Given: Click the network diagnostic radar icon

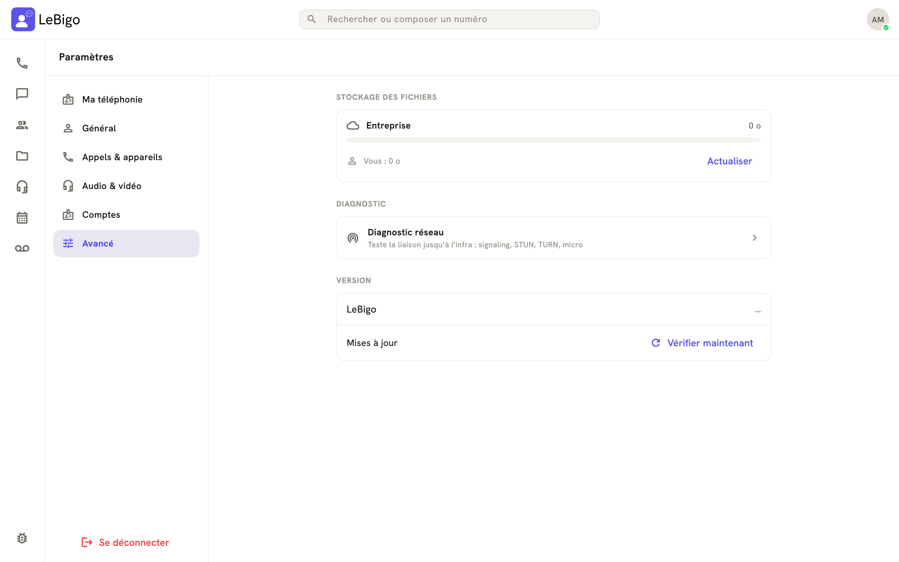Looking at the screenshot, I should pos(353,238).
